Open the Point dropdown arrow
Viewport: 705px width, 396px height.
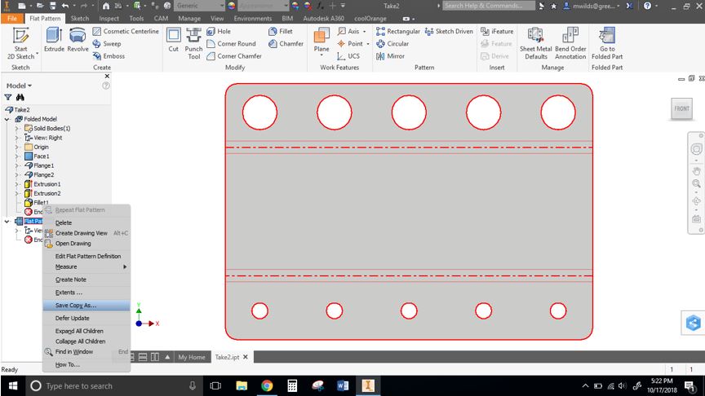(x=368, y=43)
